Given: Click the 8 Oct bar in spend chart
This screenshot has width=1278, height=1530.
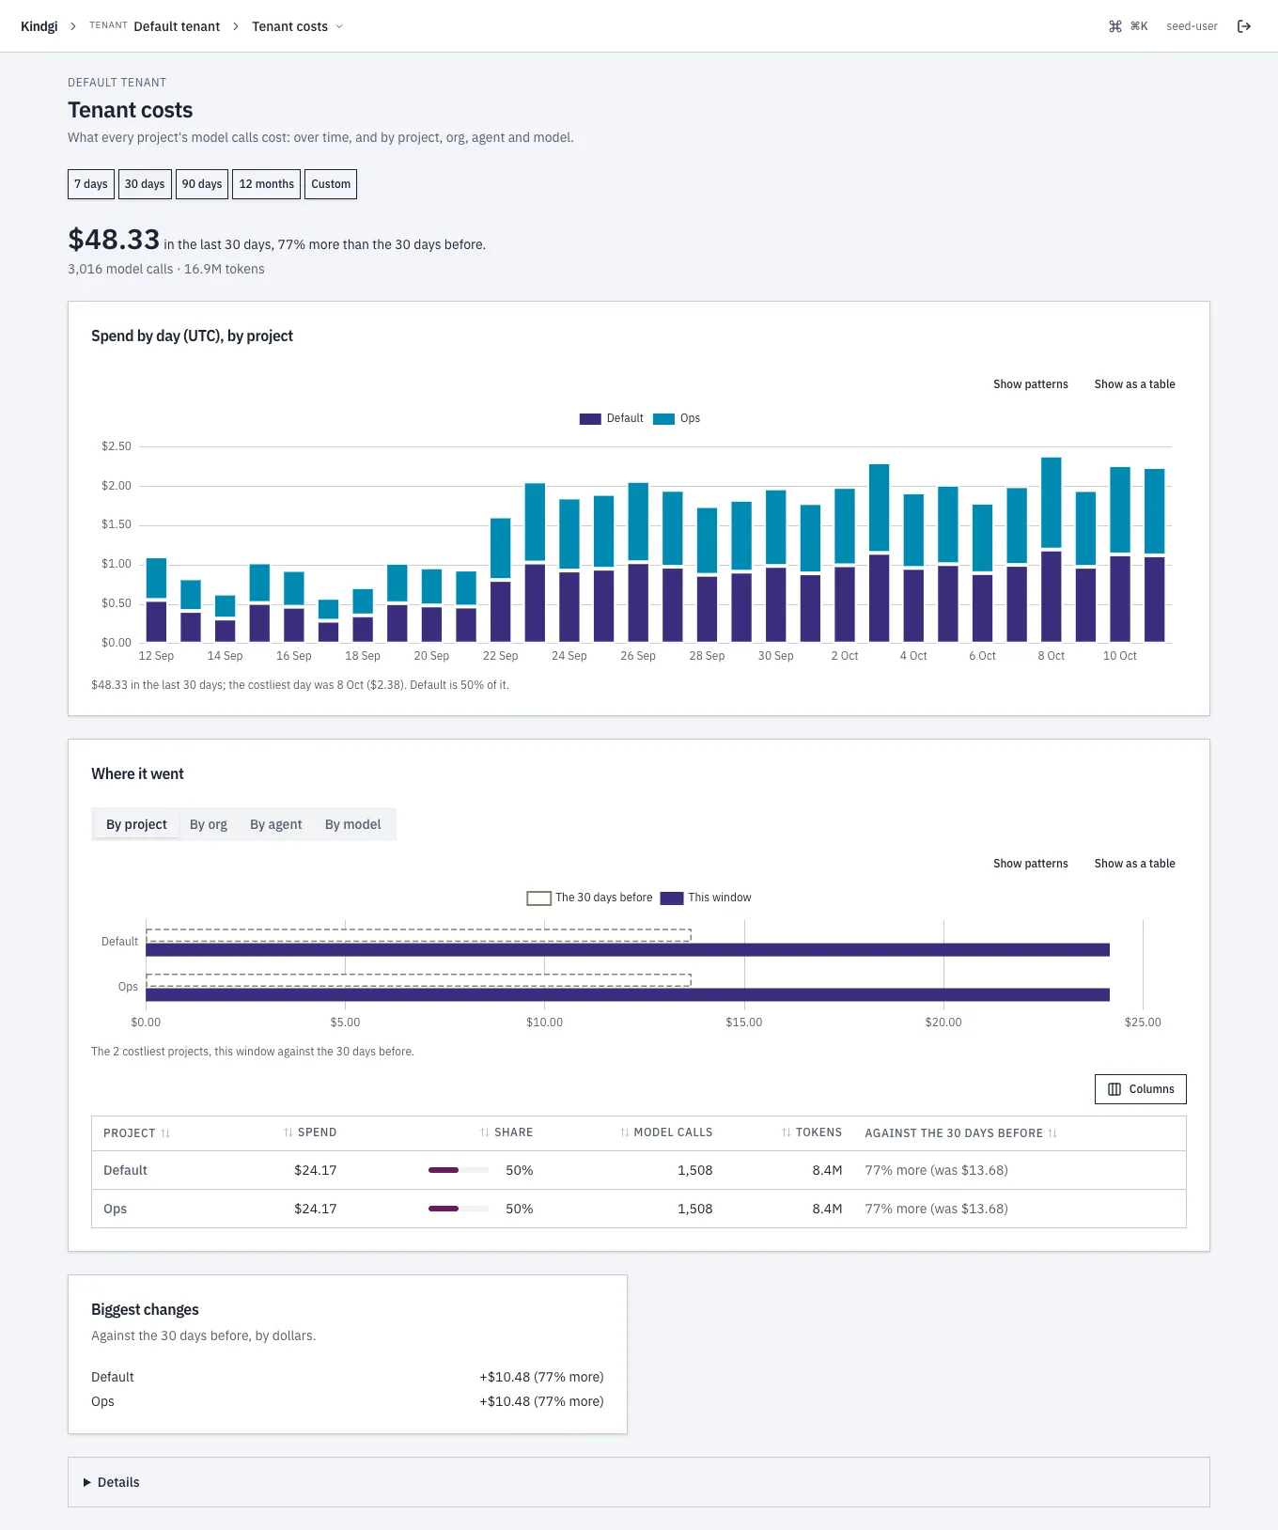Looking at the screenshot, I should coord(1052,550).
